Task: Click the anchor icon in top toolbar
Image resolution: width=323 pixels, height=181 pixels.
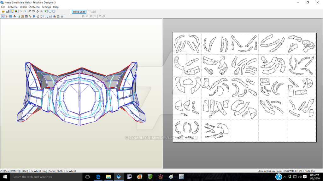Action: (37, 11)
